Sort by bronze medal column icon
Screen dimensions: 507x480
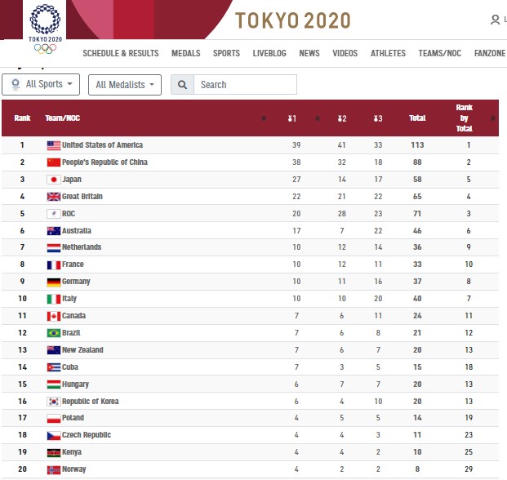coord(378,118)
